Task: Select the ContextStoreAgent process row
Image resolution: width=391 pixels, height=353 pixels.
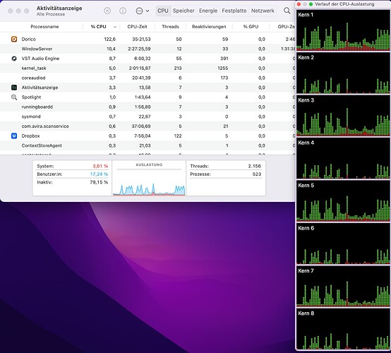Action: pos(148,145)
